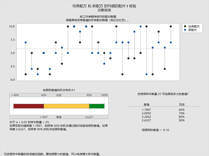
Task: Click the 新配方 legend entry
Action: [193, 30]
